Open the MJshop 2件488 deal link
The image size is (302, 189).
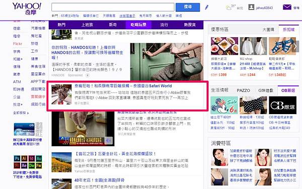point(253,66)
